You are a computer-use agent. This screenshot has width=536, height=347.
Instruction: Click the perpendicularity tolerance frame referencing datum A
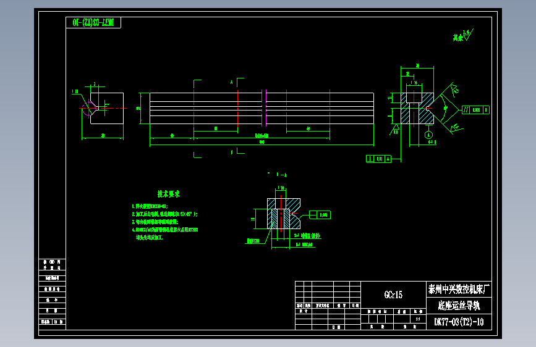pyautogui.click(x=378, y=159)
